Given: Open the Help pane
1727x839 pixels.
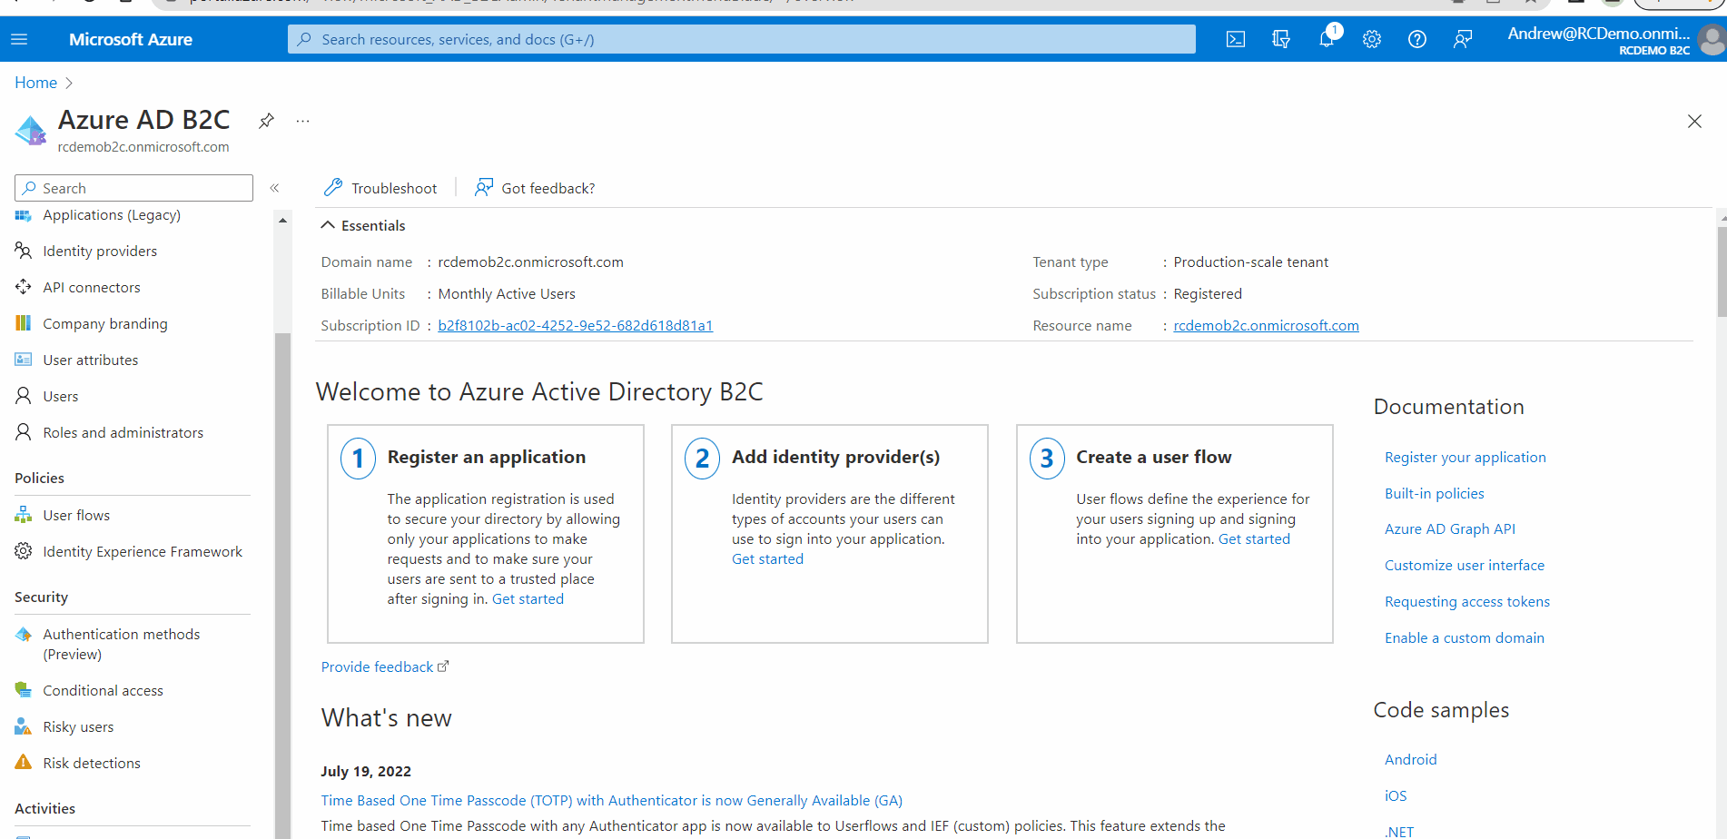Looking at the screenshot, I should [x=1416, y=39].
